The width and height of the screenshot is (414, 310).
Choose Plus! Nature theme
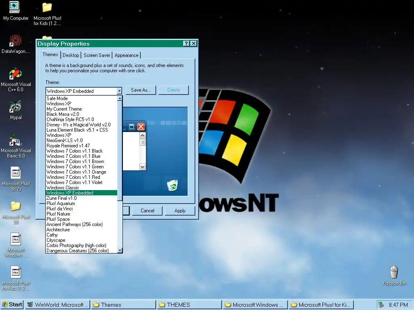click(x=82, y=214)
